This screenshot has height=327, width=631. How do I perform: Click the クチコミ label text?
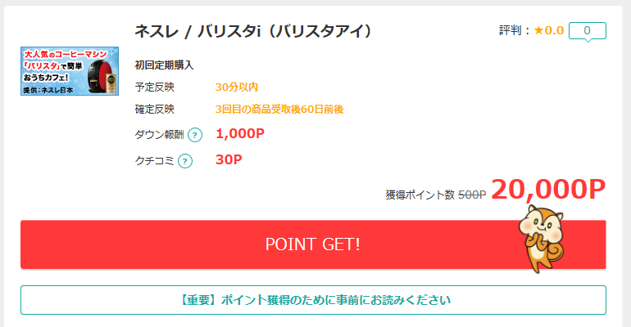pyautogui.click(x=154, y=161)
